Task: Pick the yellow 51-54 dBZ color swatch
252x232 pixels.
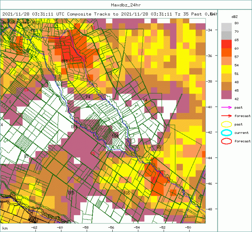Action: (226, 69)
